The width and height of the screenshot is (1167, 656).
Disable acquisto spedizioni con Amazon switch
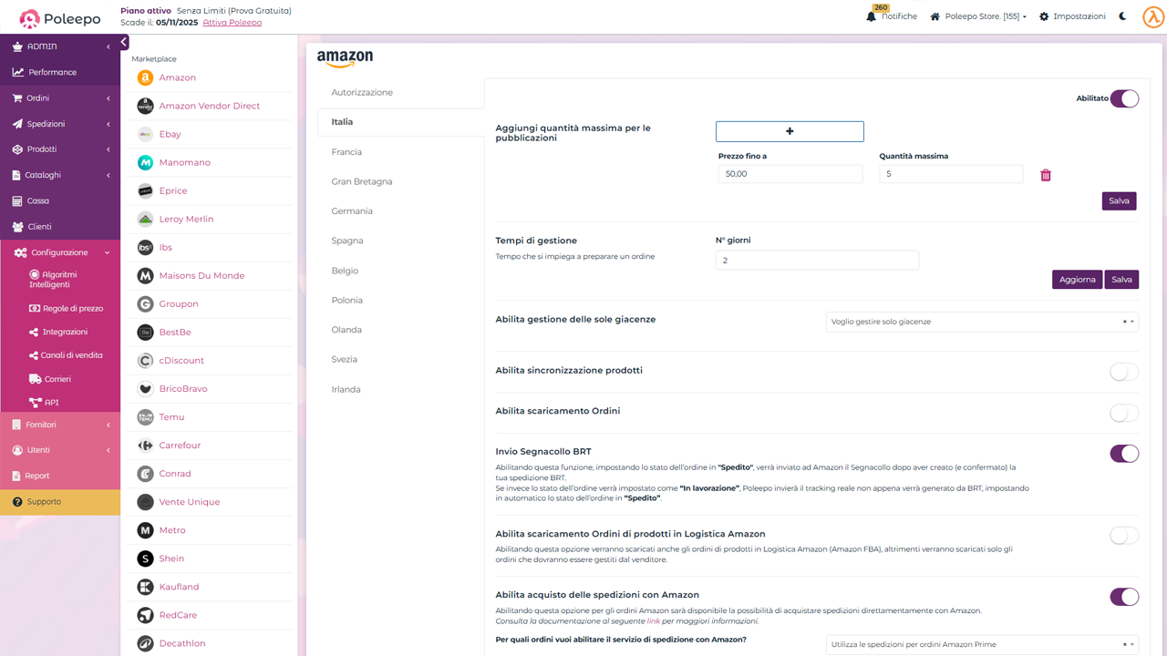tap(1124, 597)
